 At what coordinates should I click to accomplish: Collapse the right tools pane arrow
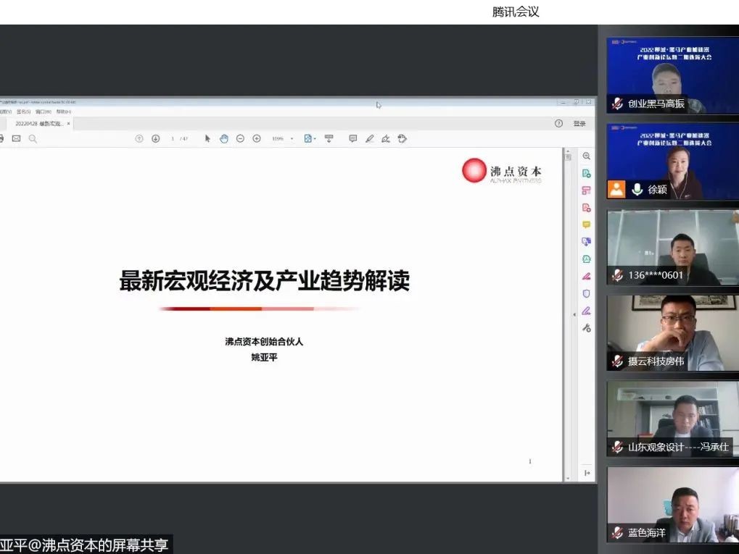click(x=574, y=314)
